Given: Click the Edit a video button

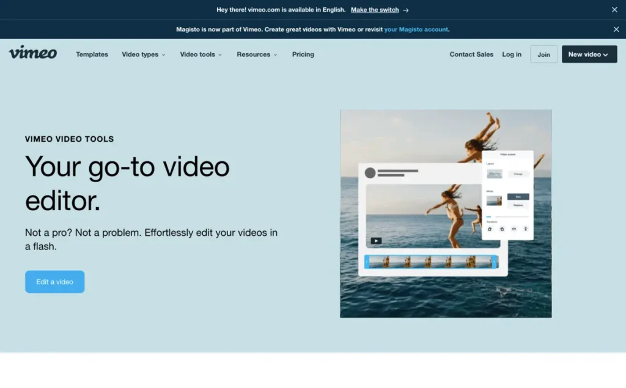Looking at the screenshot, I should coord(55,282).
